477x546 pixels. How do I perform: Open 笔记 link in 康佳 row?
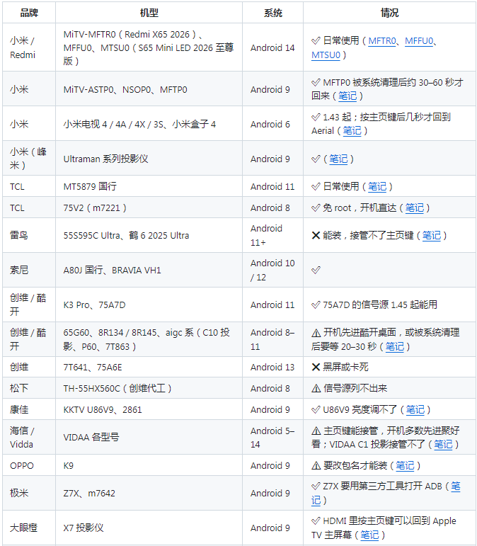(415, 409)
